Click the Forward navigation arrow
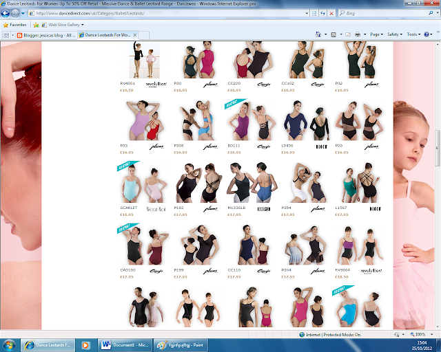This screenshot has height=352, width=441. point(15,13)
